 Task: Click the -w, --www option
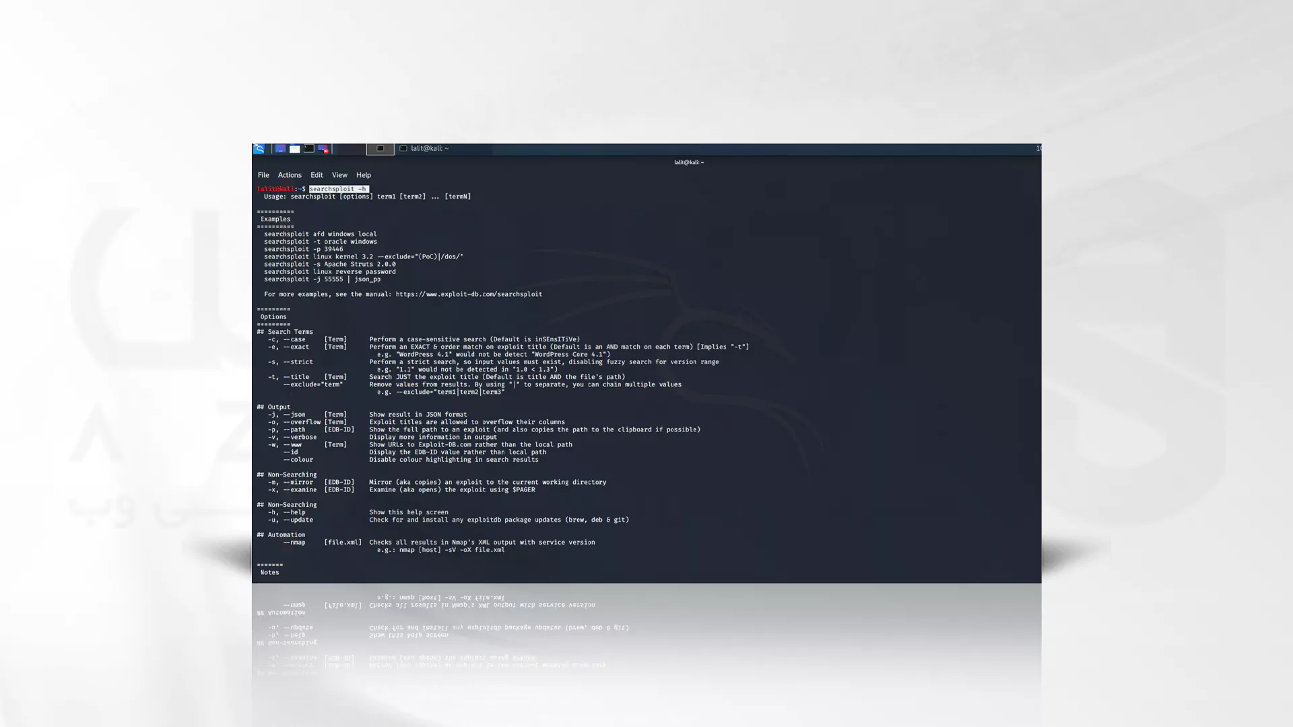point(284,445)
